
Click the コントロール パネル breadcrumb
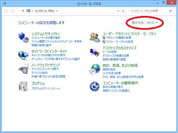point(44,11)
